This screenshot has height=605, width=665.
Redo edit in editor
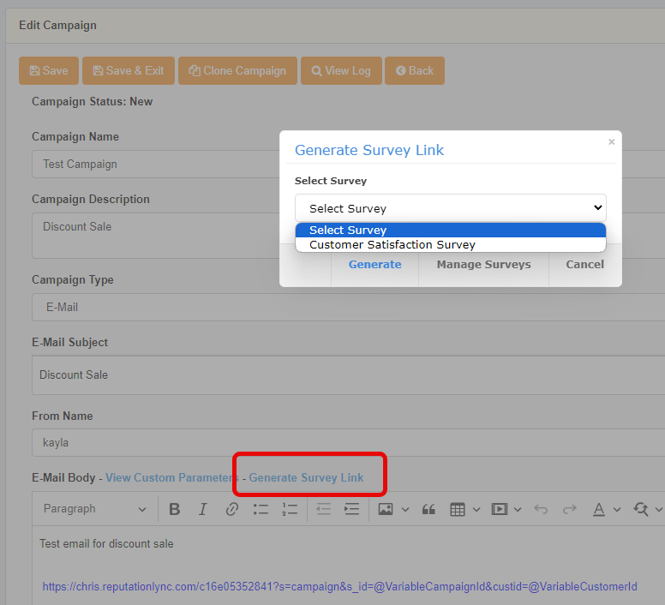pos(570,509)
